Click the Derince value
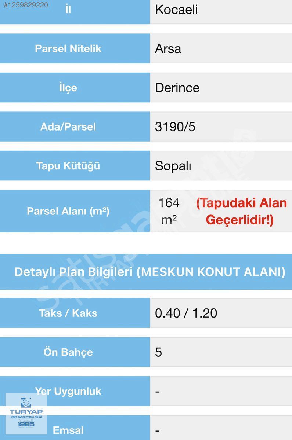This screenshot has width=292, height=440. (177, 88)
